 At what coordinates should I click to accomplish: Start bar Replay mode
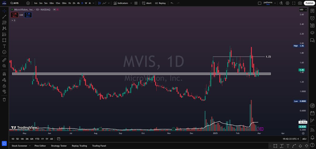tap(160, 3)
